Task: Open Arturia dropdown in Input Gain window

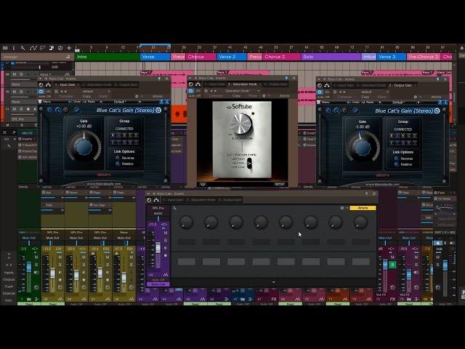Action: [x=158, y=96]
